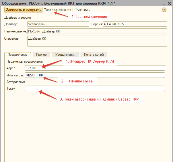Open the Прочее tab
The height and width of the screenshot is (162, 173).
pyautogui.click(x=41, y=55)
